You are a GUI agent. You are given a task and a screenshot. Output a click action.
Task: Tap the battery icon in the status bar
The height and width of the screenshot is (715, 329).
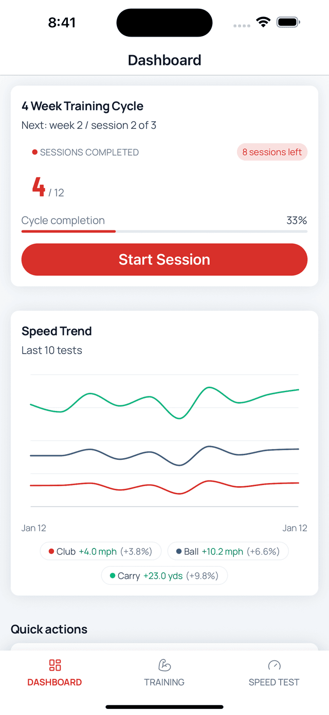pyautogui.click(x=288, y=22)
